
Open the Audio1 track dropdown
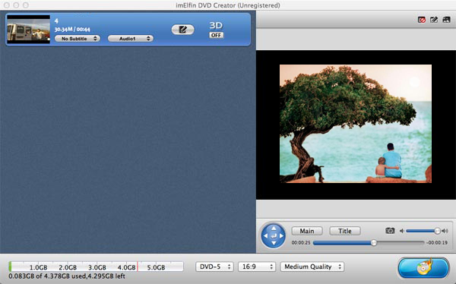click(x=131, y=39)
